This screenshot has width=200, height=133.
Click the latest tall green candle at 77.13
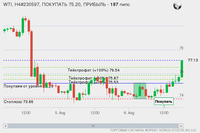point(182,69)
